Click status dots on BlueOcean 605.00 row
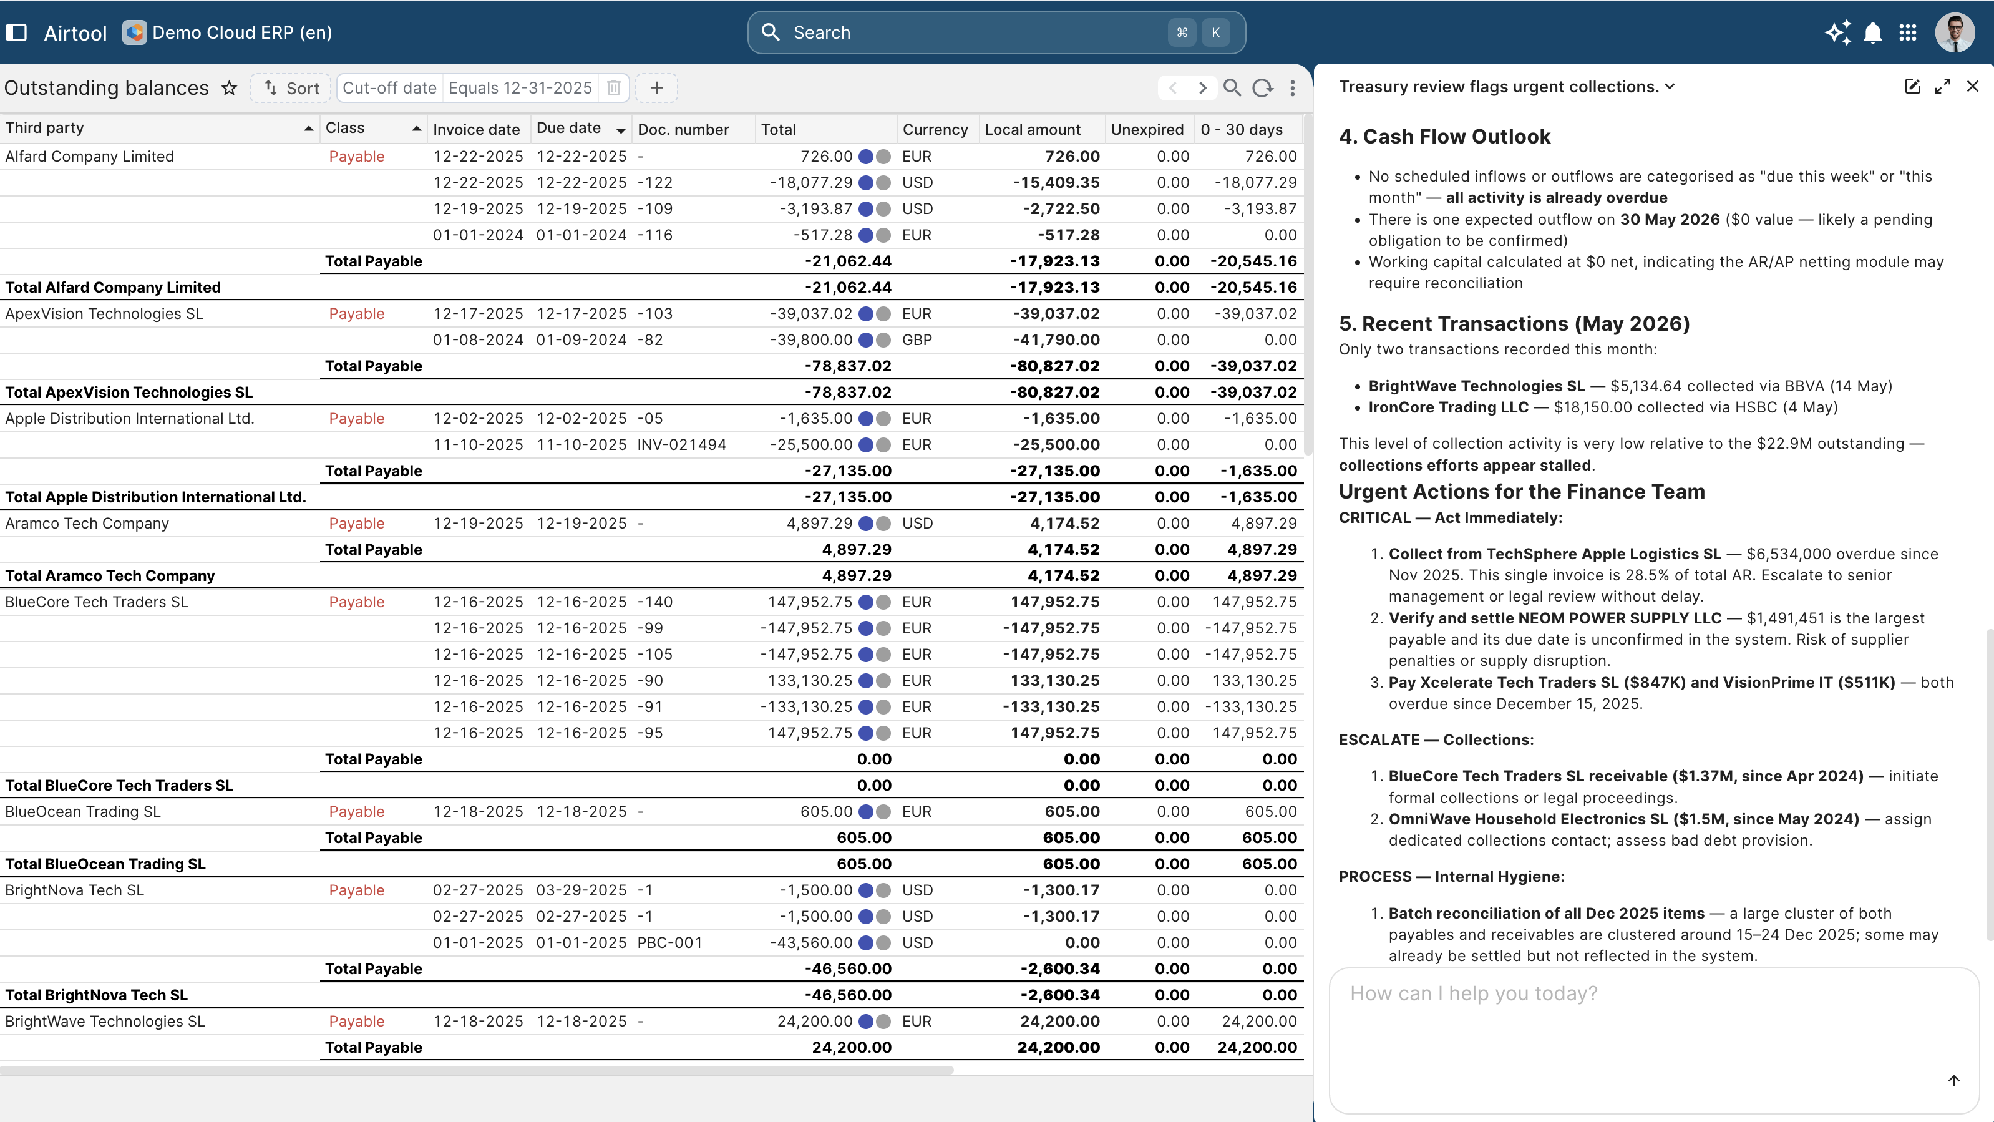The width and height of the screenshot is (1994, 1122). coord(875,811)
